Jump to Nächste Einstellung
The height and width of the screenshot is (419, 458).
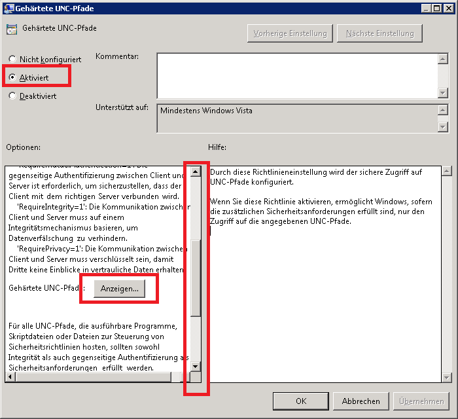[380, 33]
